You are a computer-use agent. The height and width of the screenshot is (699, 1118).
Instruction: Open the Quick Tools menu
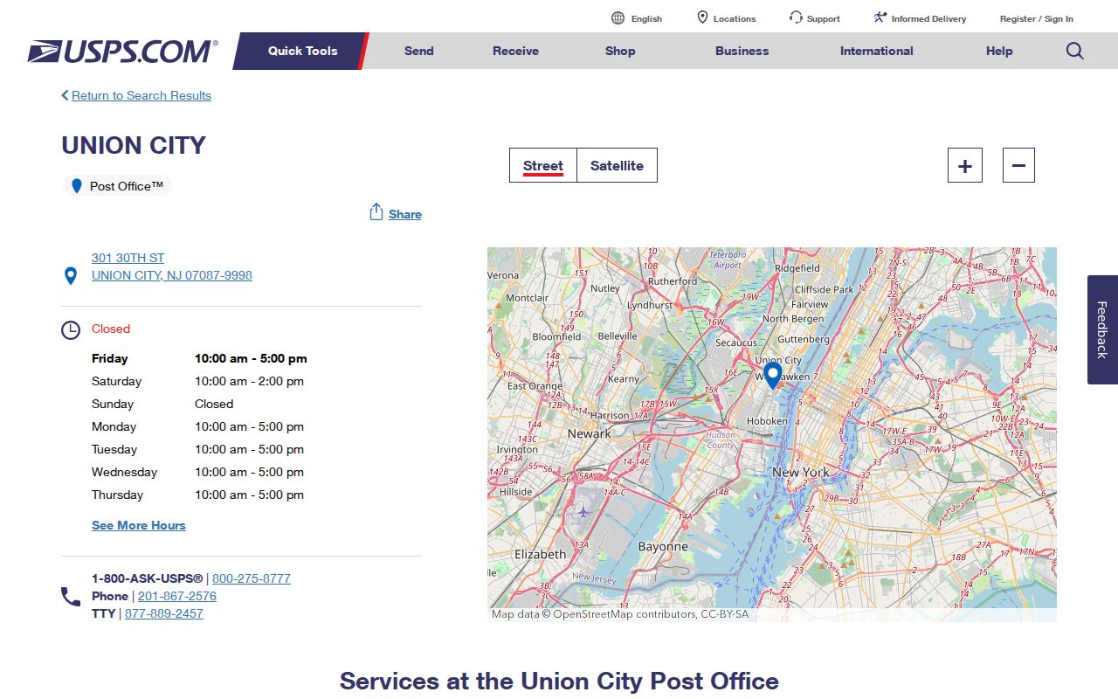click(302, 51)
